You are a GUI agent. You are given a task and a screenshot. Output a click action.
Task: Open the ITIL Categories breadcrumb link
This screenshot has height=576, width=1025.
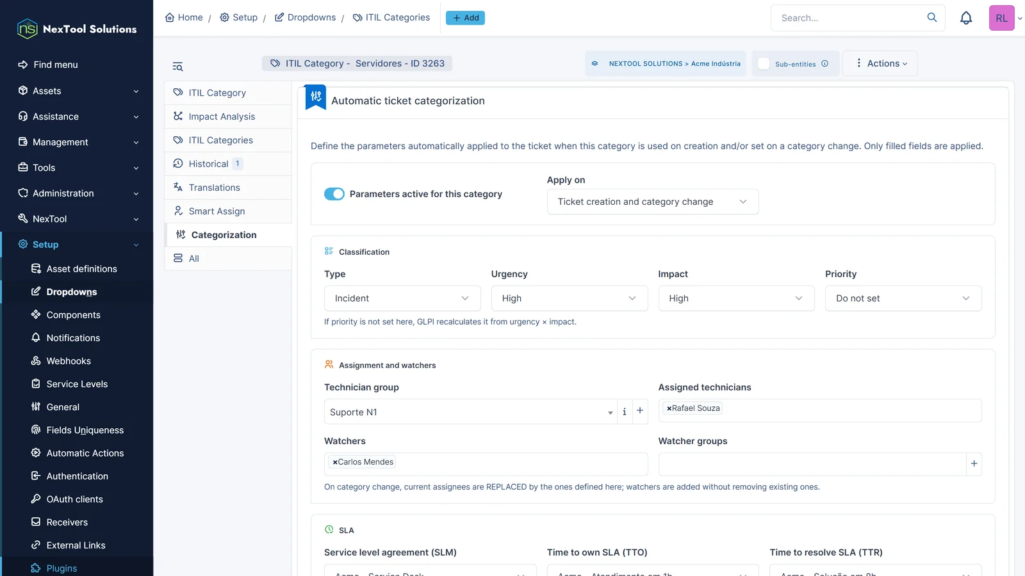(391, 17)
